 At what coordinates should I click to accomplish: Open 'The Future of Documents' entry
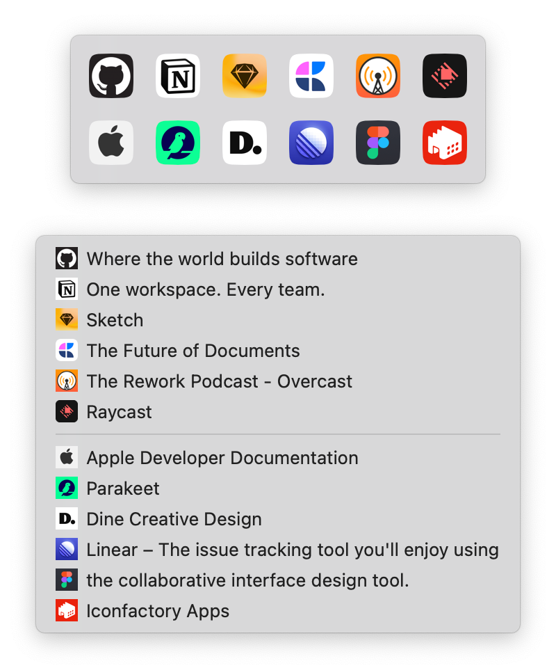click(278, 350)
